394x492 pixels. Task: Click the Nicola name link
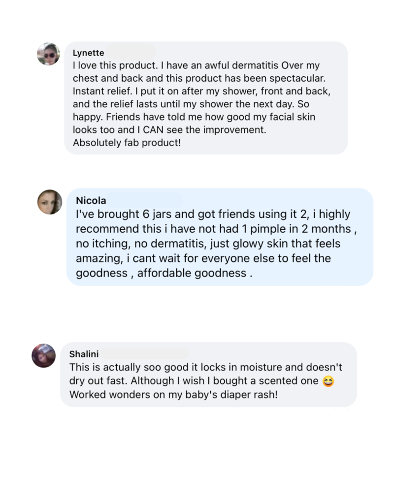pyautogui.click(x=91, y=201)
